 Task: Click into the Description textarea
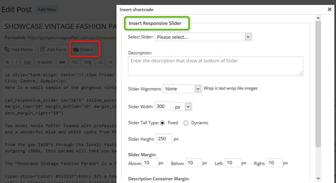215,66
